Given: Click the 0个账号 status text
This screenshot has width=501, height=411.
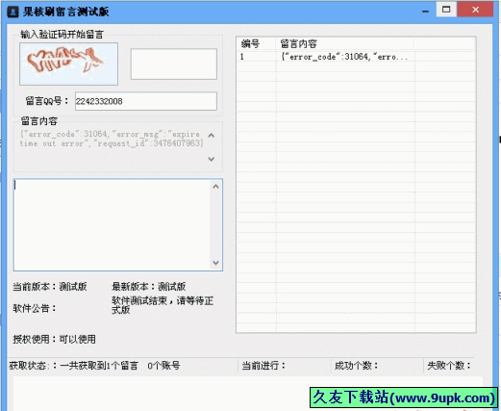Looking at the screenshot, I should (163, 366).
